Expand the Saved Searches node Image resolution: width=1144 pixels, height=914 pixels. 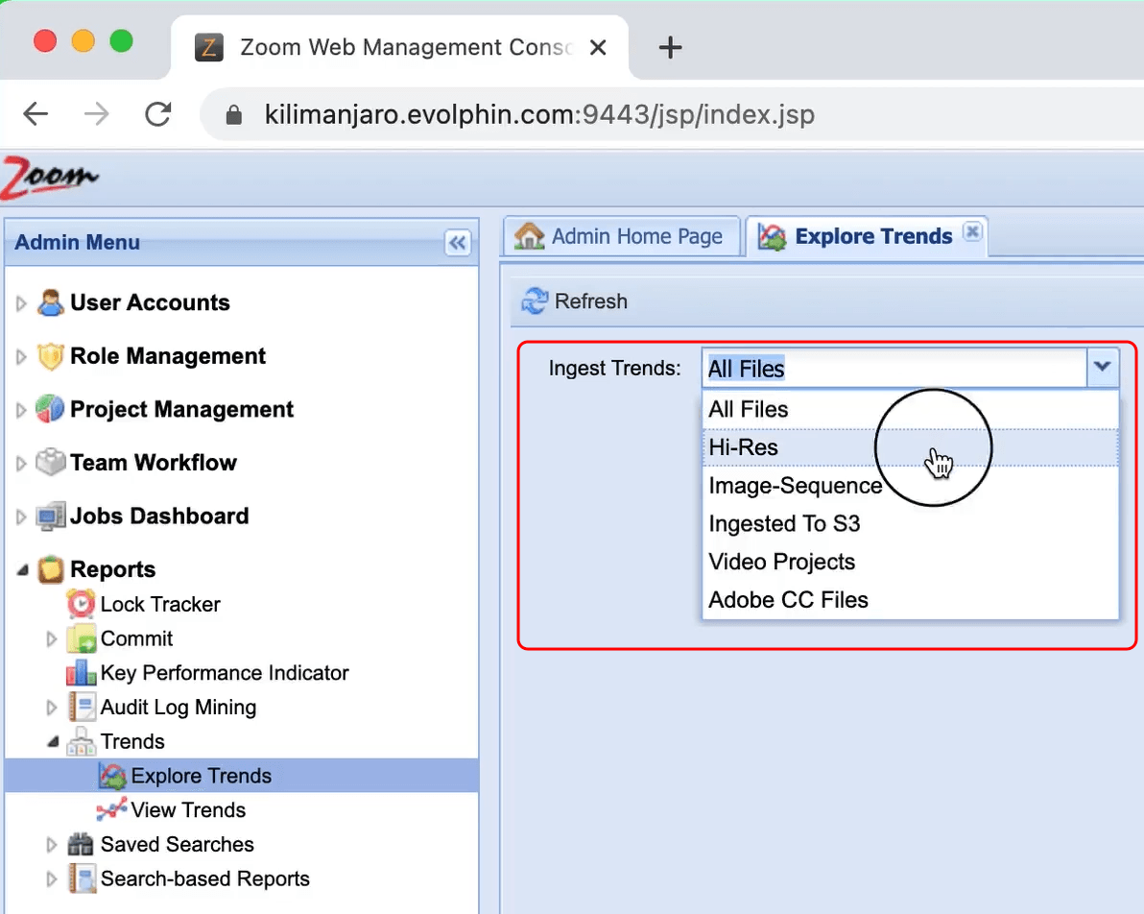coord(51,845)
